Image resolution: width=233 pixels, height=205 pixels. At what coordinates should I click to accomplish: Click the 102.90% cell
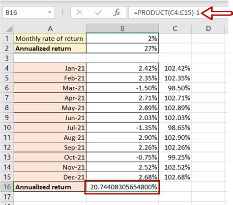pos(175,137)
